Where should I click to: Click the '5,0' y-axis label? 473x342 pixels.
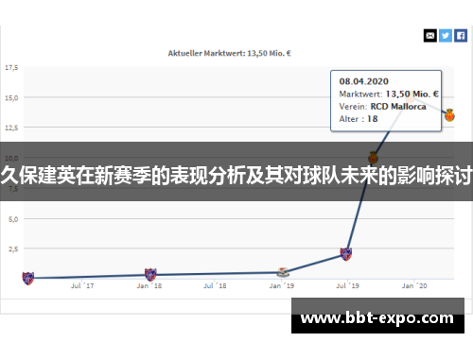pos(13,219)
